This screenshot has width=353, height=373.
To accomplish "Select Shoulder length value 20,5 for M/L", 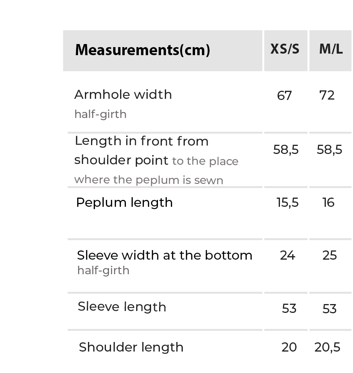I will click(327, 347).
